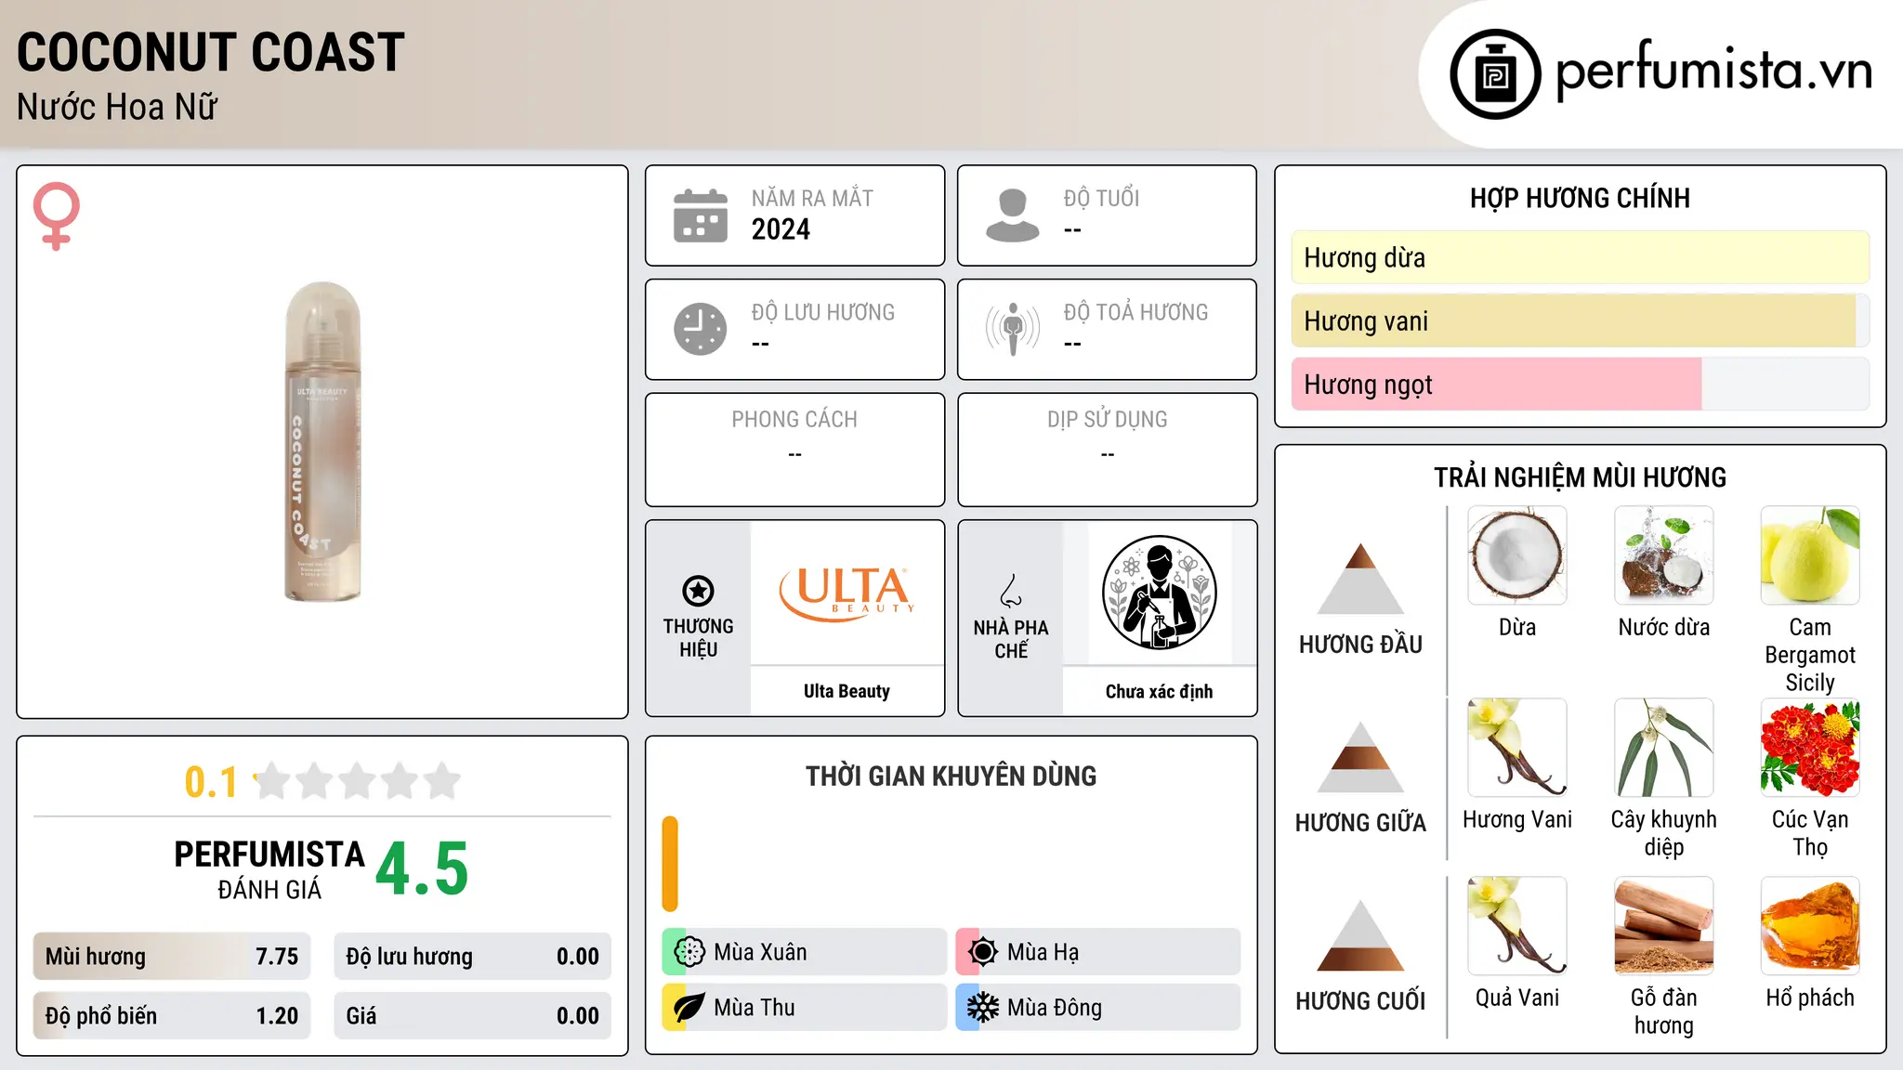Click the calendar icon beside Năm ra mắt
This screenshot has width=1903, height=1070.
(x=701, y=215)
